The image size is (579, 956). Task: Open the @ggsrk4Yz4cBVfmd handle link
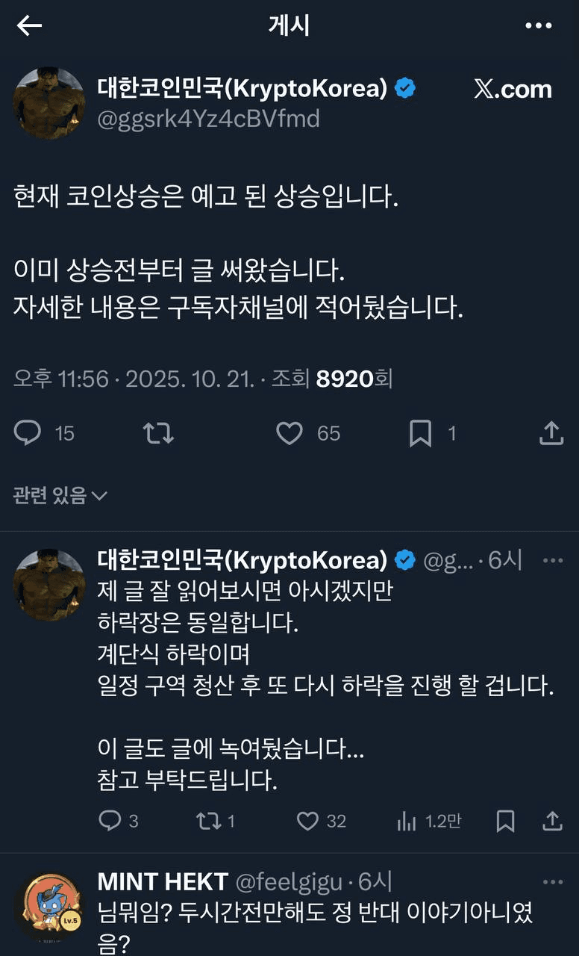tap(208, 119)
